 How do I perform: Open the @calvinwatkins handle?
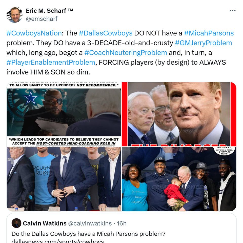click(90, 223)
